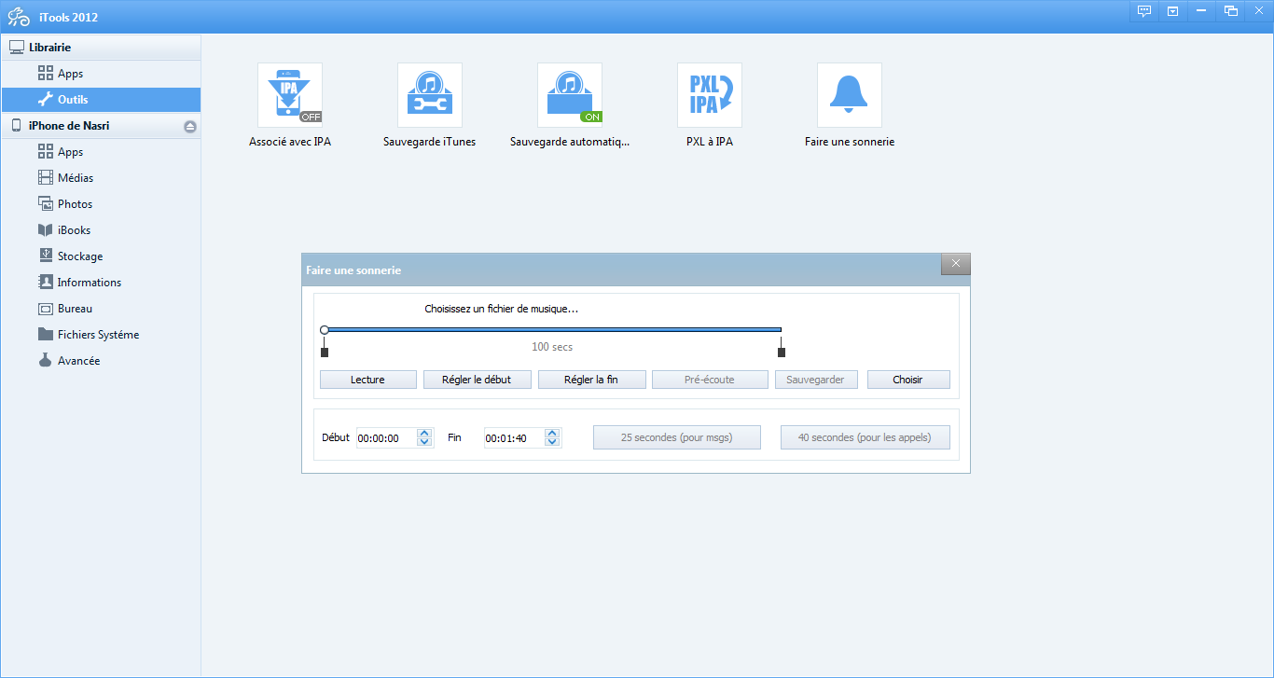Image resolution: width=1274 pixels, height=678 pixels.
Task: Click the iTools logo in the title bar
Action: 18,17
